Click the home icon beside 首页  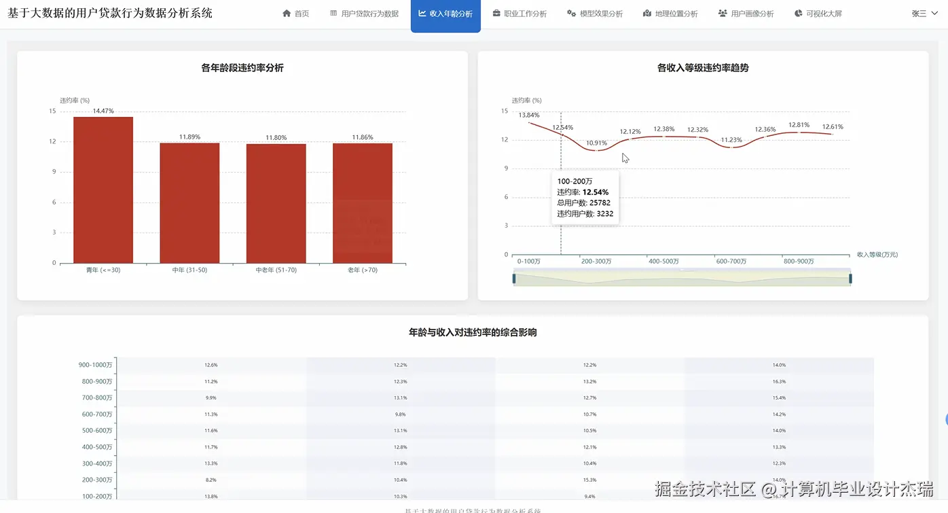[x=287, y=14]
